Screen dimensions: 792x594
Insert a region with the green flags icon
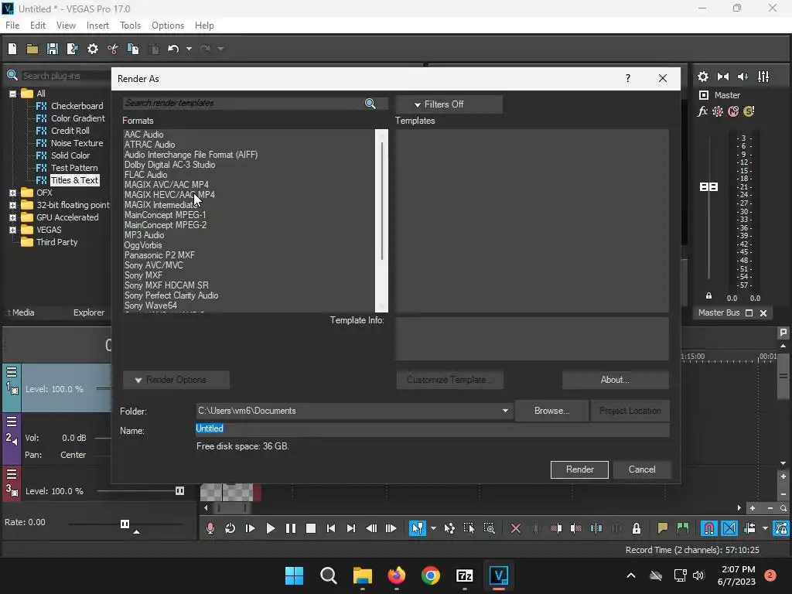(683, 528)
